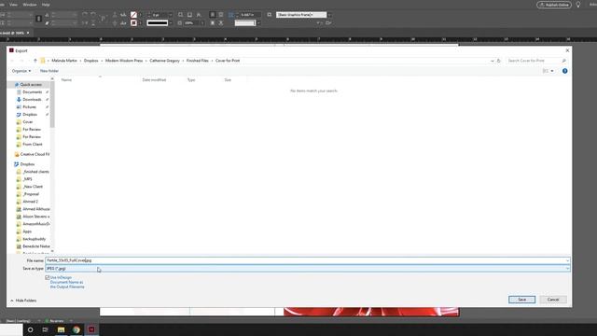This screenshot has height=336, width=597.
Task: Open the stroke weight dropdown
Action: (x=170, y=15)
